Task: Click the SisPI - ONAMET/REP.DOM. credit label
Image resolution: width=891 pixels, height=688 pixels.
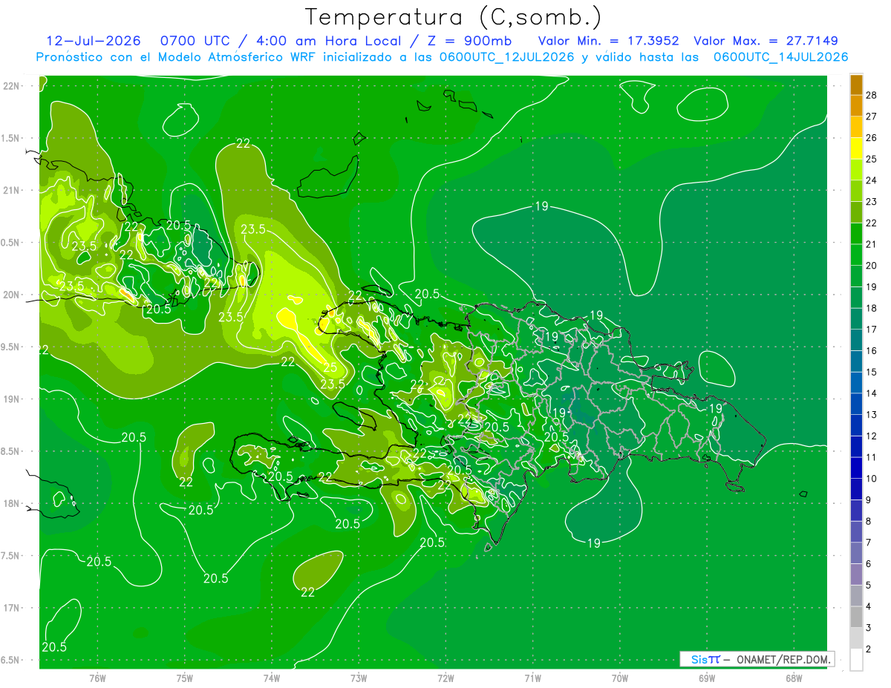Action: point(757,659)
